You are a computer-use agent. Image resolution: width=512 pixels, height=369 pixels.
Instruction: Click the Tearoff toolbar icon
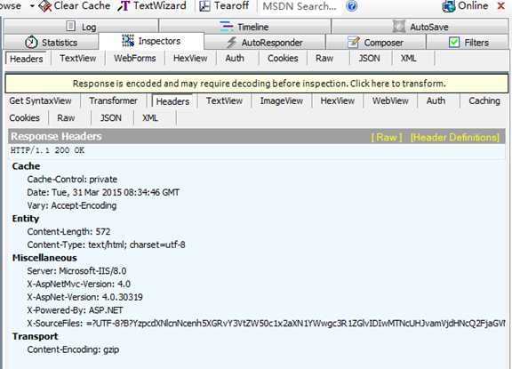point(204,6)
